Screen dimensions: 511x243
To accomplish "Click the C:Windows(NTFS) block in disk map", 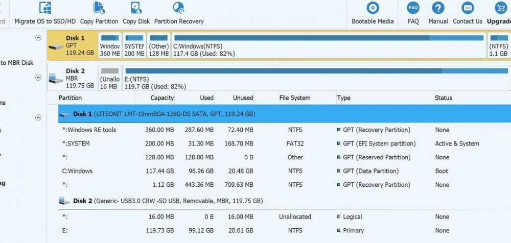I will pyautogui.click(x=327, y=45).
